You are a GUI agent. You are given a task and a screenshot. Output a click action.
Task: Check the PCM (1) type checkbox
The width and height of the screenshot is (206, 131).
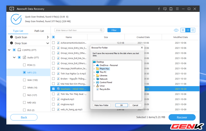point(24,65)
